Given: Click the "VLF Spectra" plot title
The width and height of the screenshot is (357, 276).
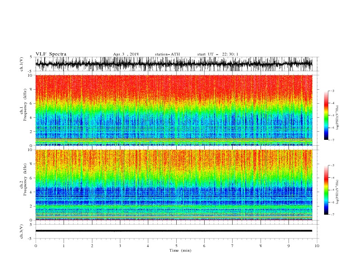Looking at the screenshot, I should (x=51, y=54).
